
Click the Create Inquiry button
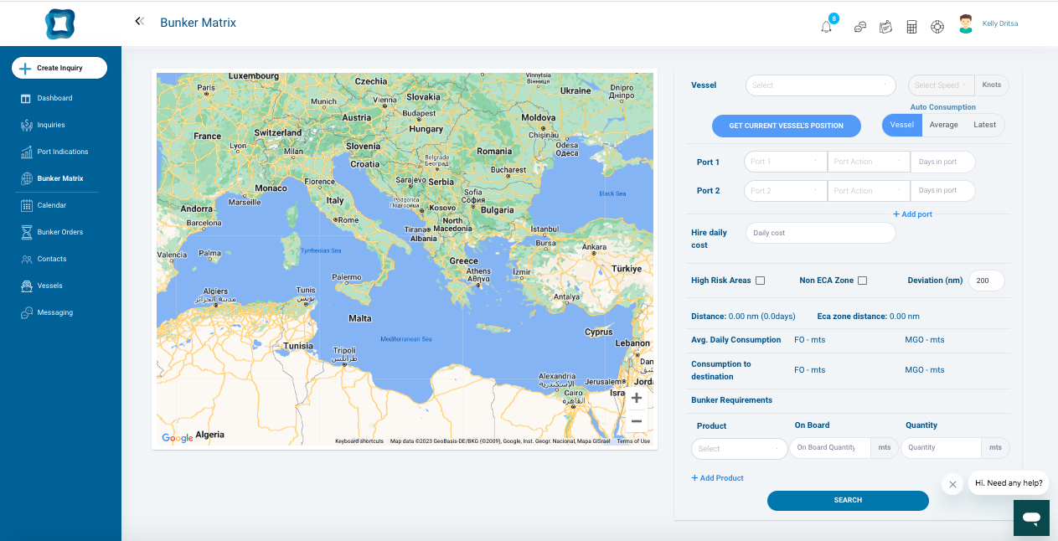pos(59,68)
